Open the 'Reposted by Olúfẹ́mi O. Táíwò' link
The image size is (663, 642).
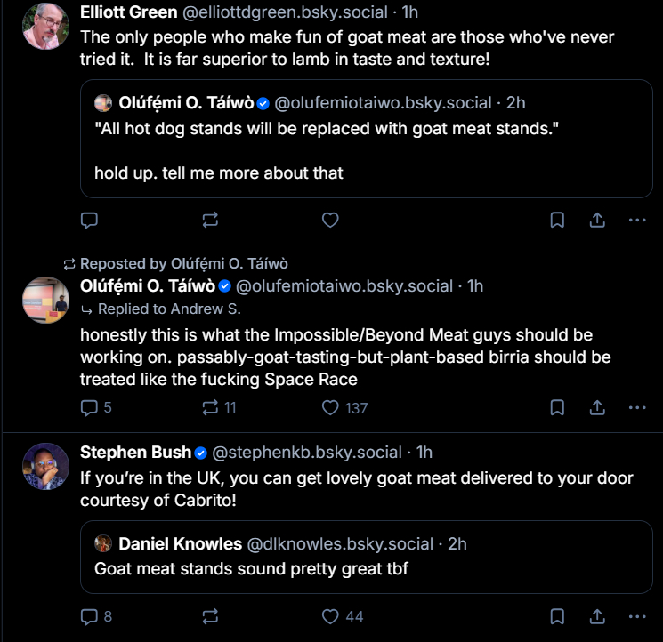[183, 264]
